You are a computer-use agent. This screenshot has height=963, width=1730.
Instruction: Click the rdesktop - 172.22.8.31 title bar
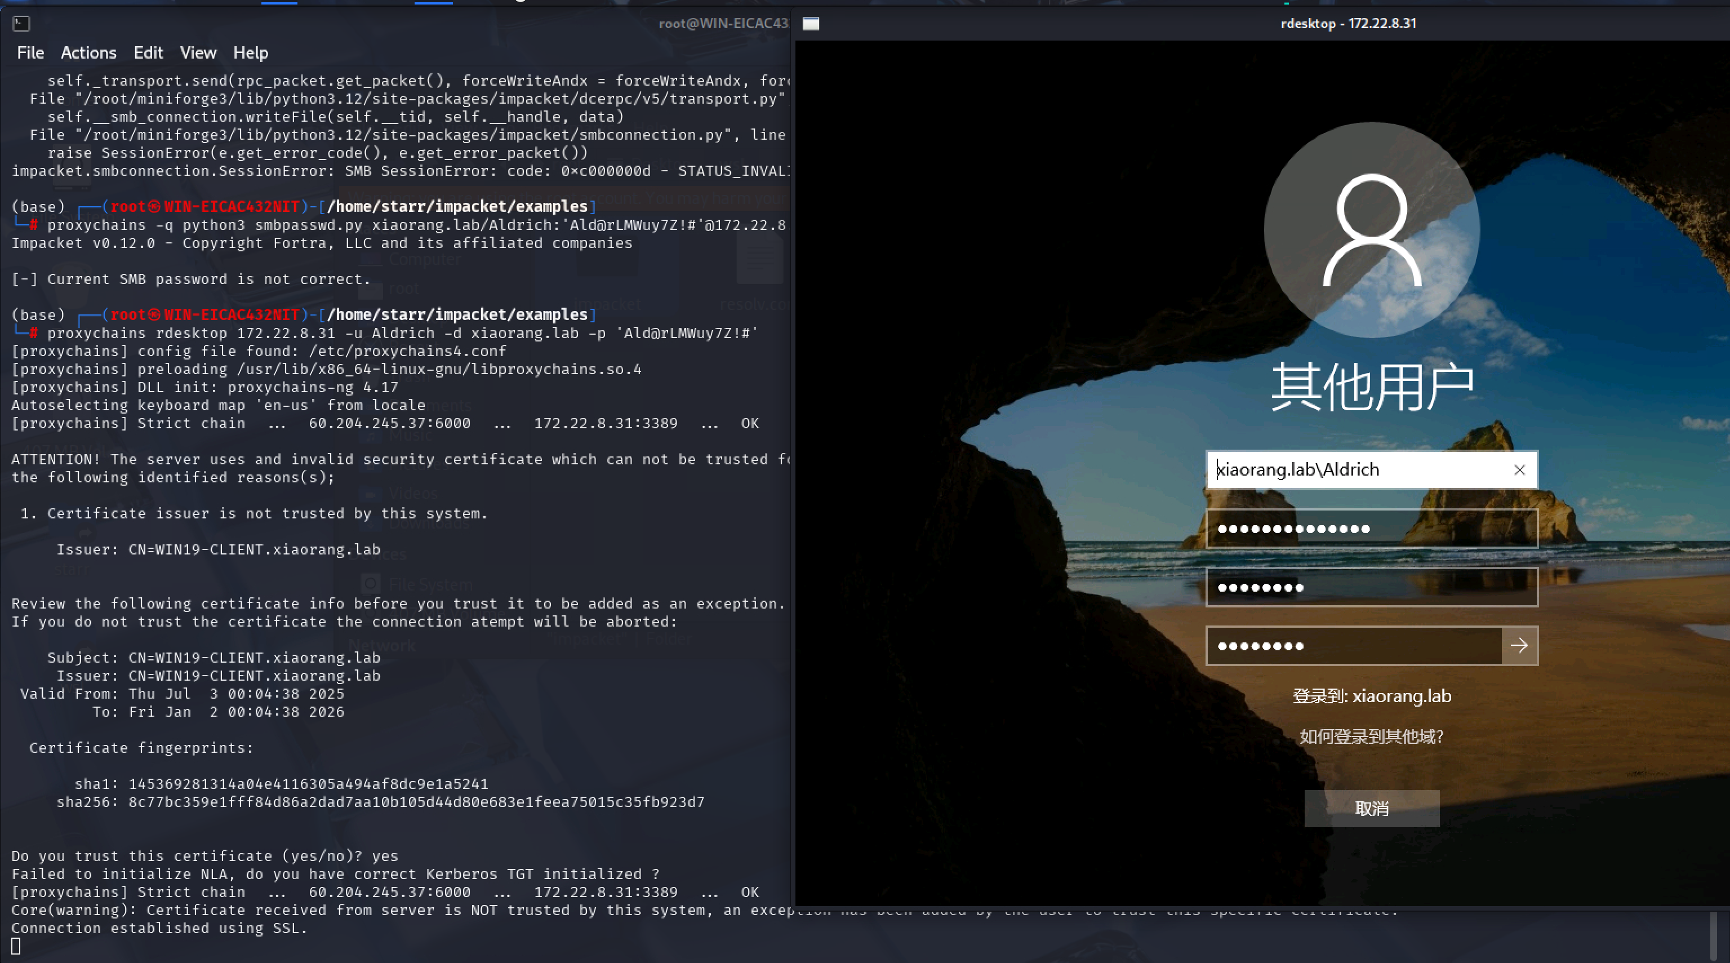coord(1348,24)
